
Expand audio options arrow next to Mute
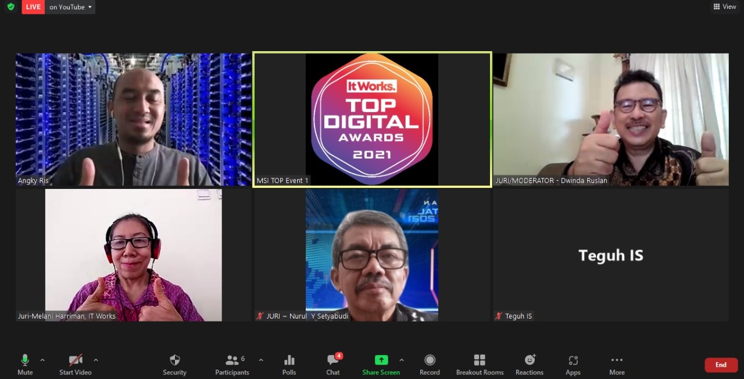(x=42, y=360)
